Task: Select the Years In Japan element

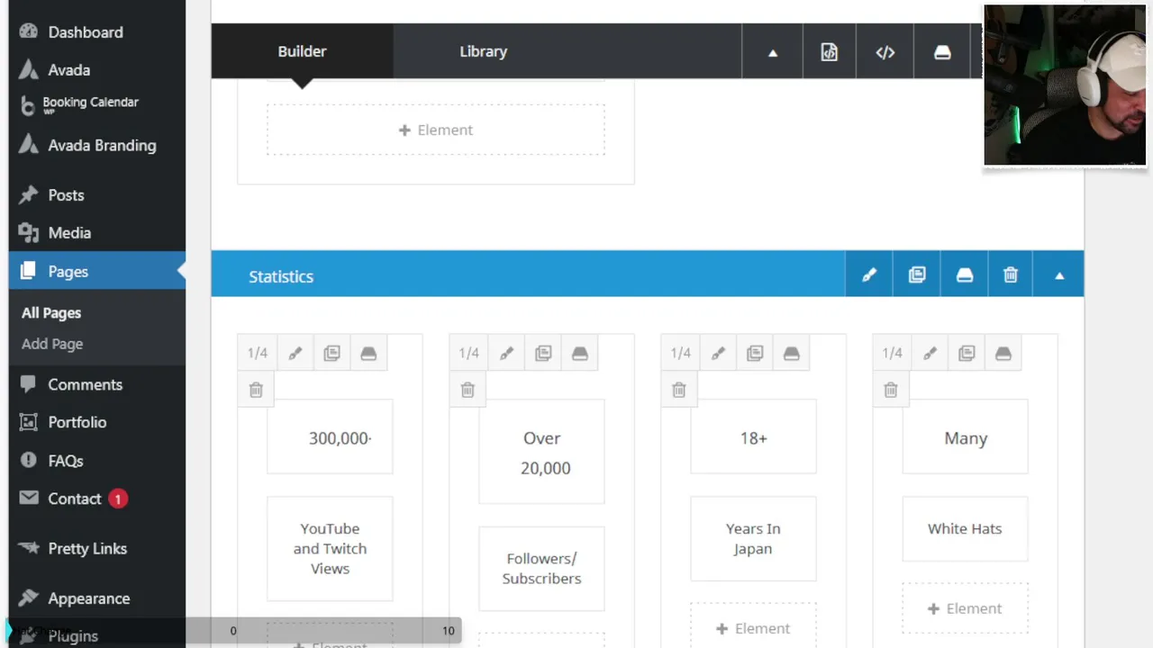Action: coord(753,538)
